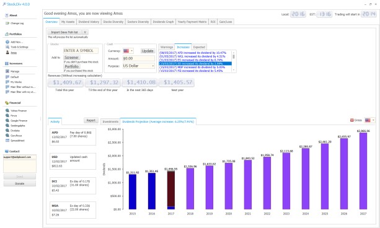
Task: Click the ENTER A SYMBOL field
Action: 81,51
